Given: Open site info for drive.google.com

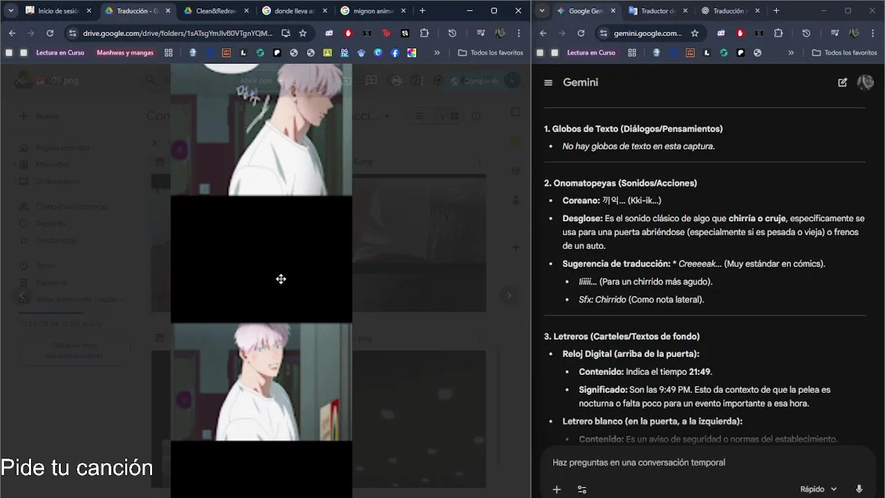Looking at the screenshot, I should click(73, 33).
